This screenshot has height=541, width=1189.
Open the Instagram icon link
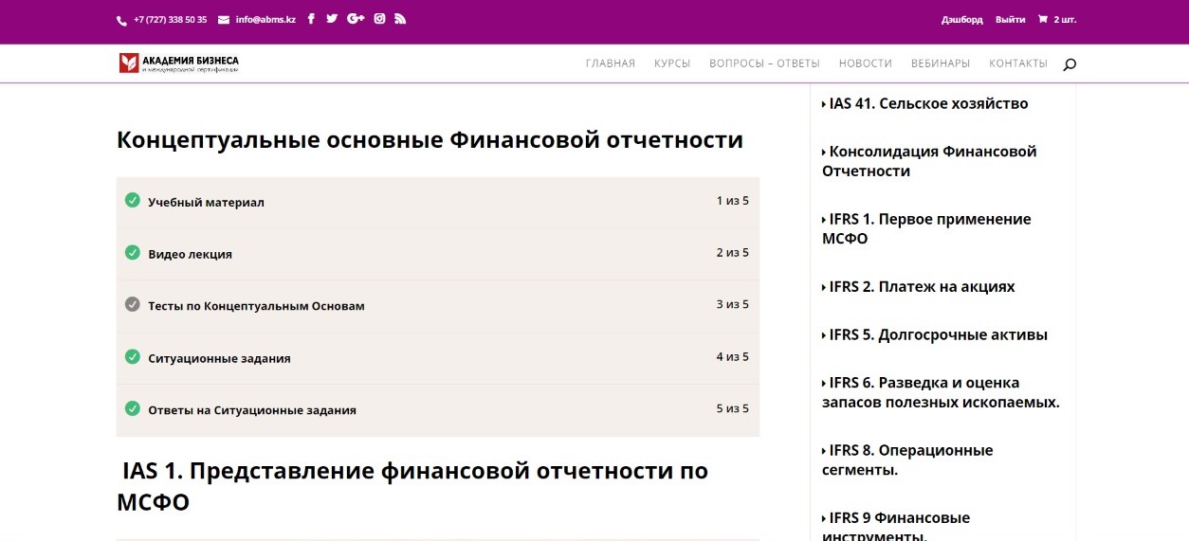[x=379, y=19]
